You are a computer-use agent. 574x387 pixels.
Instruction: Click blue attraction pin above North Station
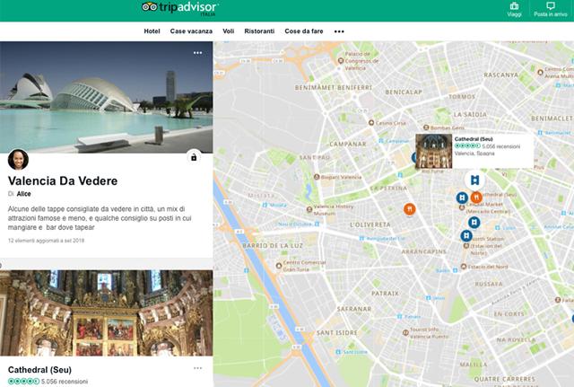[x=474, y=222]
